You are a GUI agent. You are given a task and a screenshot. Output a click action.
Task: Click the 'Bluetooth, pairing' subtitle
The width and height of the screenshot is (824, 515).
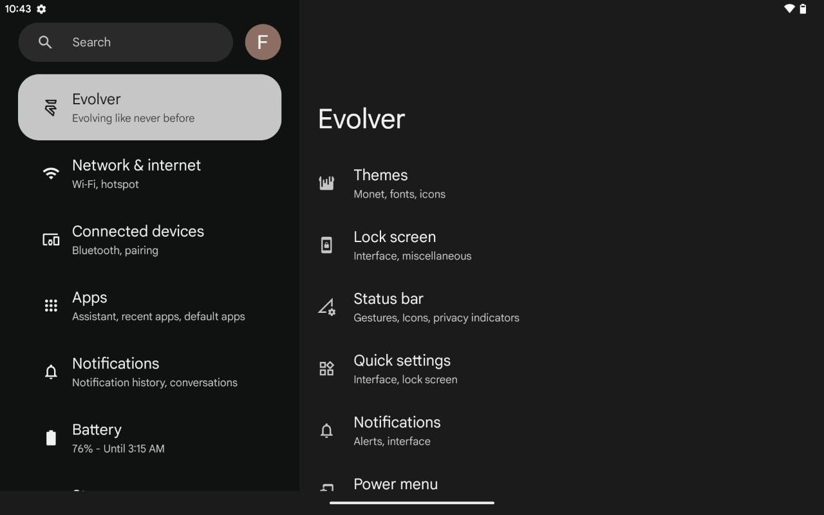coord(115,250)
